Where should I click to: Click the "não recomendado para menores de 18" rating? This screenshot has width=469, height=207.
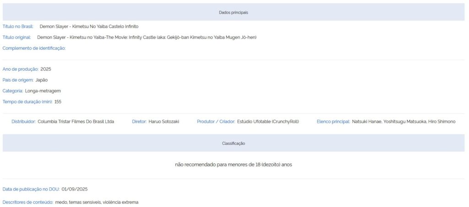[233, 165]
